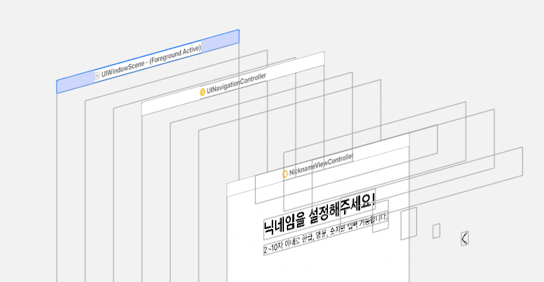Click the yellow NicknameViewController icon
Viewport: 544px width, 282px height.
[x=285, y=174]
